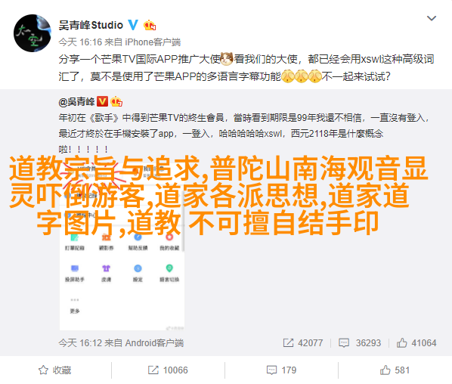Repost this post with 10066 count

tap(168, 370)
